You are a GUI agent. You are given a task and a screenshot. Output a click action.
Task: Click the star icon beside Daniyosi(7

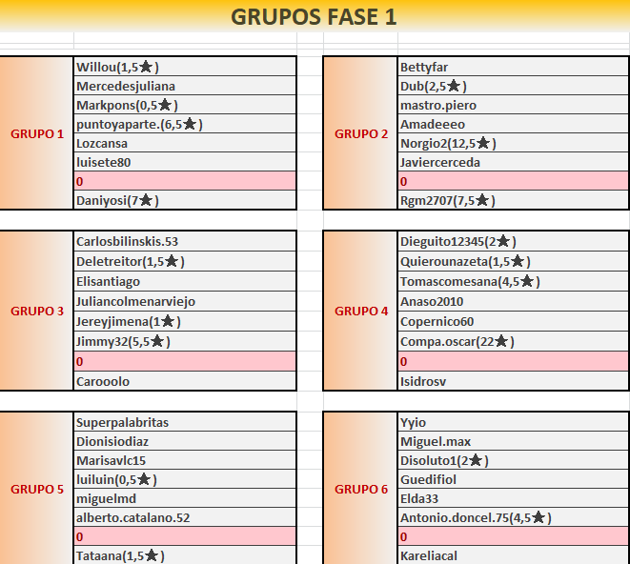[x=147, y=201]
